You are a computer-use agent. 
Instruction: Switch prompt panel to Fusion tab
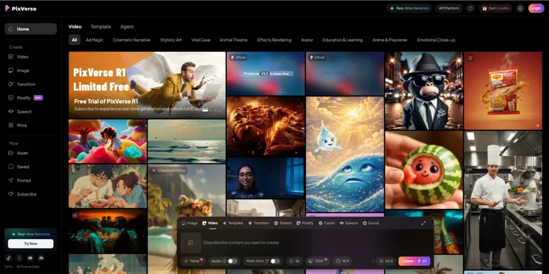click(327, 223)
